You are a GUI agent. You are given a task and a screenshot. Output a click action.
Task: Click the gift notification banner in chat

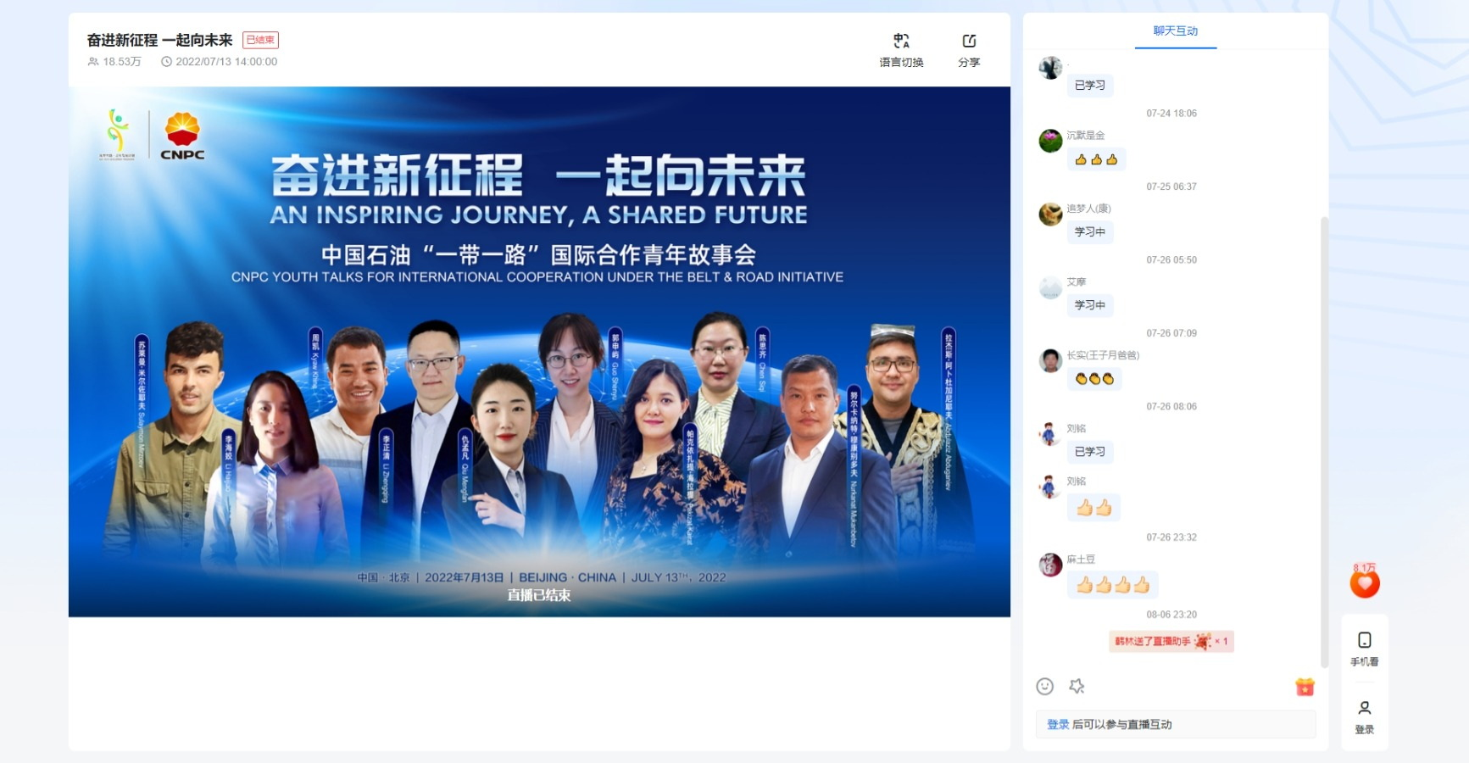tap(1171, 642)
